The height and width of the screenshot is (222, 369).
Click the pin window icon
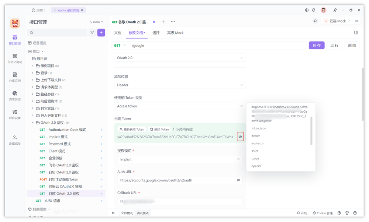[x=335, y=10]
